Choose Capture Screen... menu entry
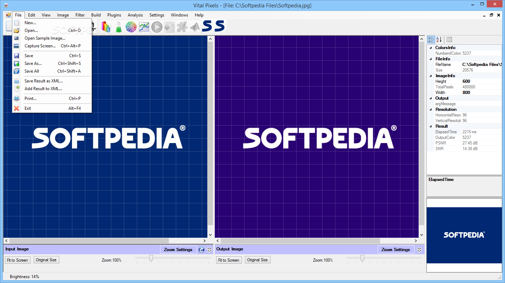 [52, 46]
